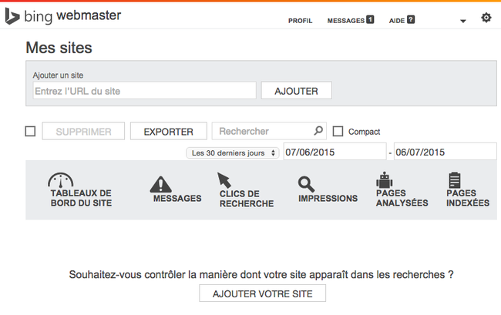Viewport: 501px width, 315px height.
Task: Click AJOUTER VOTRE SITE button
Action: pyautogui.click(x=263, y=293)
